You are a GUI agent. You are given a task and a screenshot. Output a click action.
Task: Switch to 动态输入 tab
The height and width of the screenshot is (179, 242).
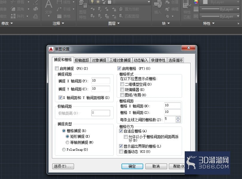pos(141,60)
